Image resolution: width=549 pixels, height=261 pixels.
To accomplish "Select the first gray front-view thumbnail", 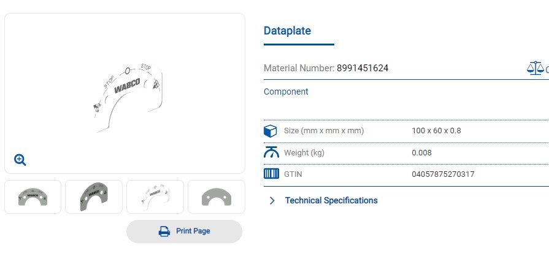I will point(33,197).
